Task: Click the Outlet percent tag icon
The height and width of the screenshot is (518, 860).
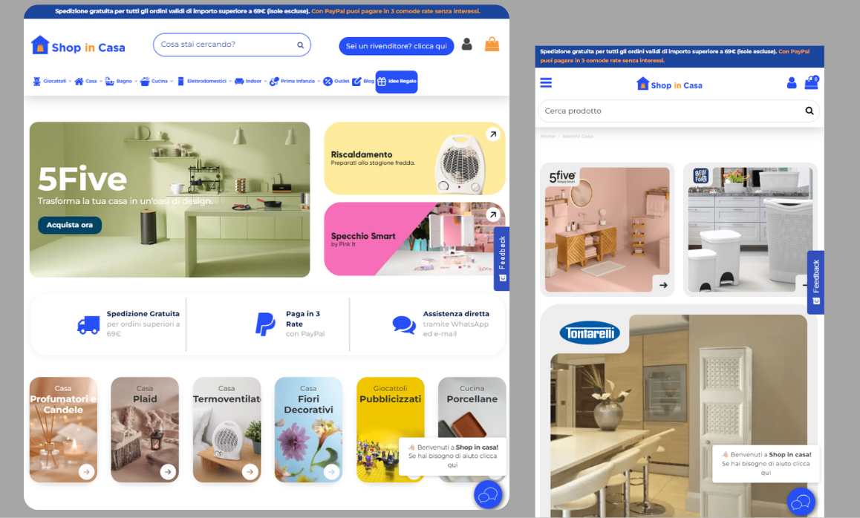Action: 328,82
